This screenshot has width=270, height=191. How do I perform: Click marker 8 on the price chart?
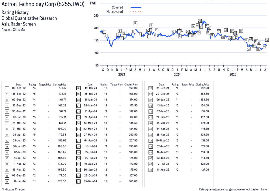pyautogui.click(x=135, y=23)
